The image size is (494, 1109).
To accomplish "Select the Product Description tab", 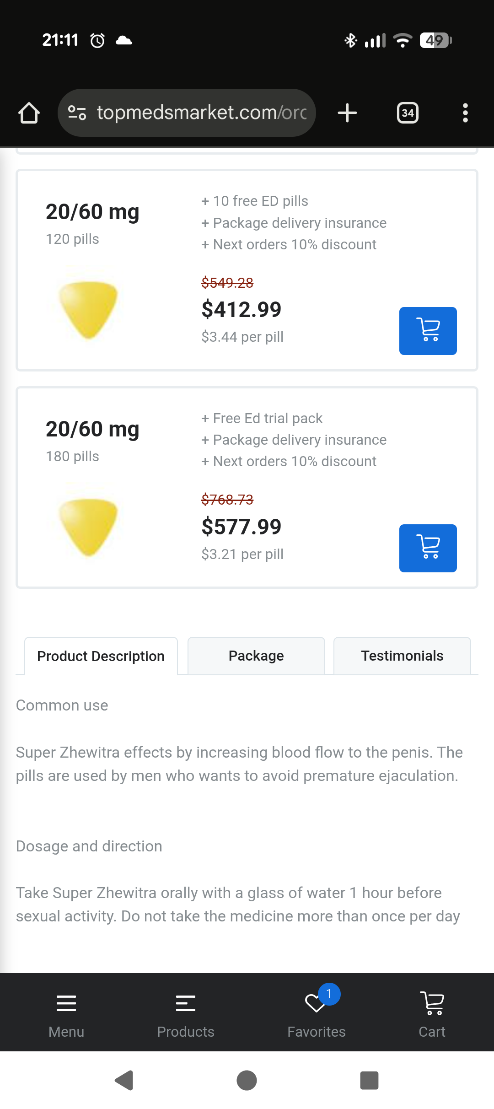I will coord(101,656).
